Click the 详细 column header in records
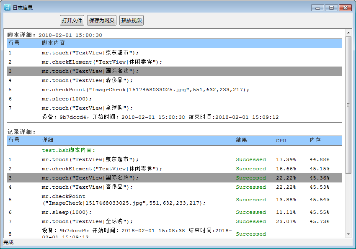 click(47, 140)
